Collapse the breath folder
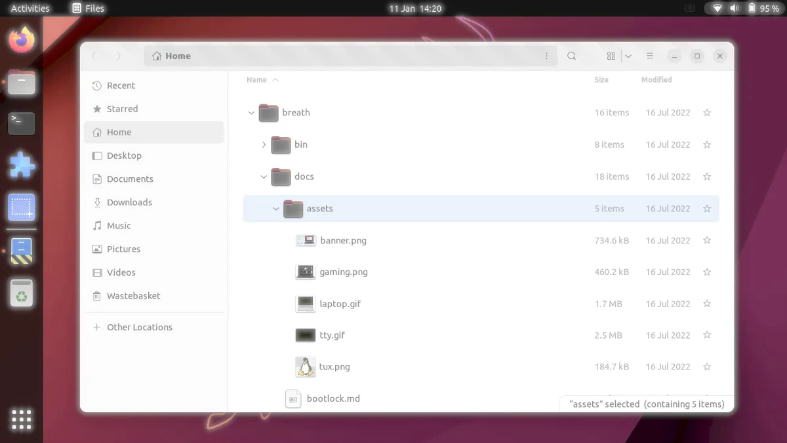The width and height of the screenshot is (787, 443). click(x=251, y=113)
